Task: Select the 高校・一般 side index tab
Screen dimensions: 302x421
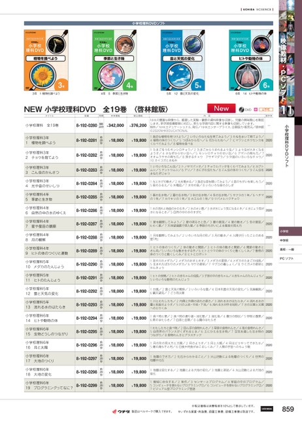Action: tap(290, 250)
